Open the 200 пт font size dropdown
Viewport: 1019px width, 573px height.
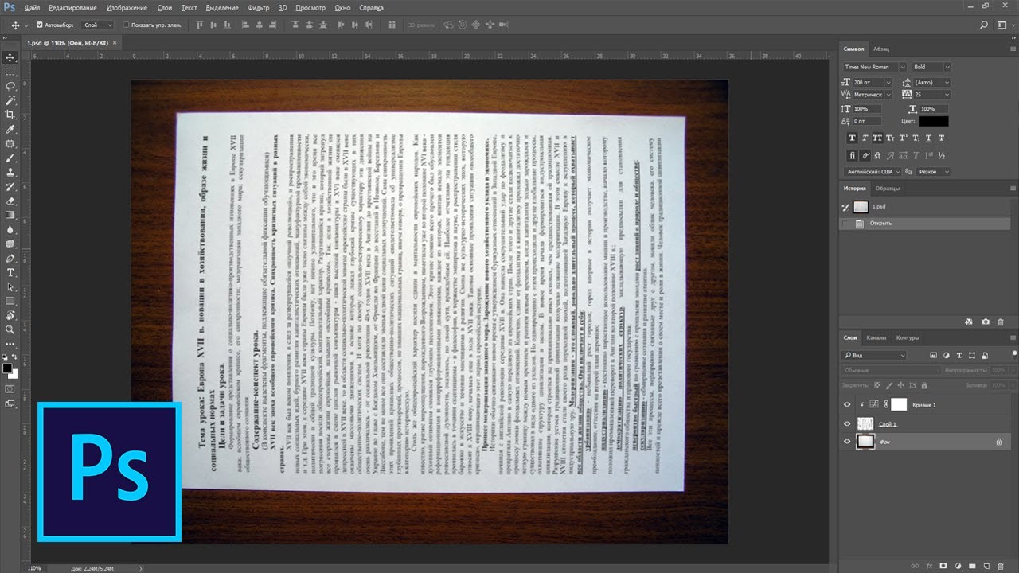(874, 82)
